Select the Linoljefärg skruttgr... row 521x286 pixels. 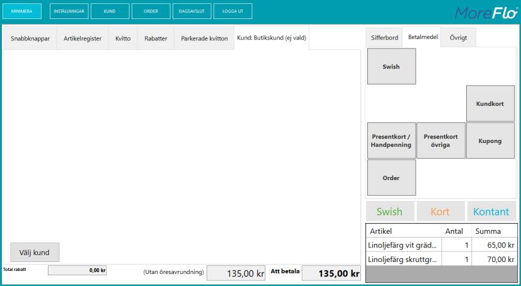pyautogui.click(x=442, y=259)
